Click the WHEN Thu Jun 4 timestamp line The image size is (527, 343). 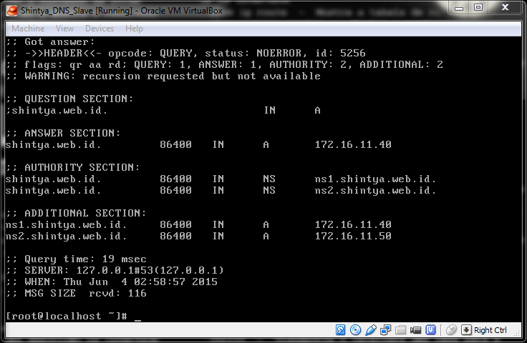pyautogui.click(x=112, y=282)
